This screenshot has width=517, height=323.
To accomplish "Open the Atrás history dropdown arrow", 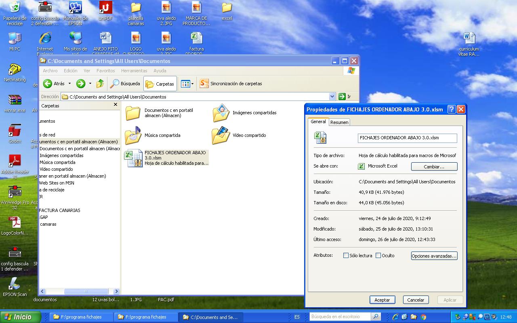I will click(x=69, y=84).
